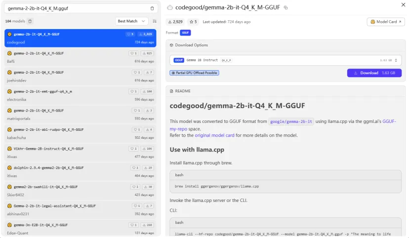Image resolution: width=409 pixels, height=238 pixels.
Task: Click the README section icon
Action: (171, 91)
